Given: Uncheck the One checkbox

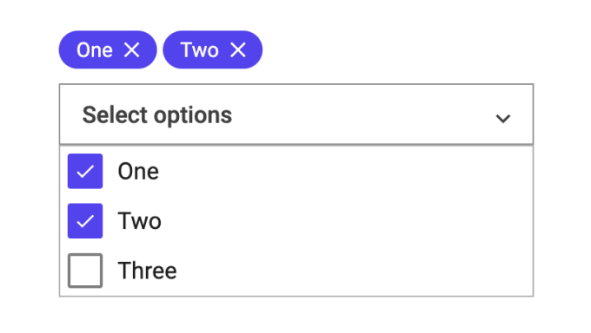Looking at the screenshot, I should pos(85,171).
